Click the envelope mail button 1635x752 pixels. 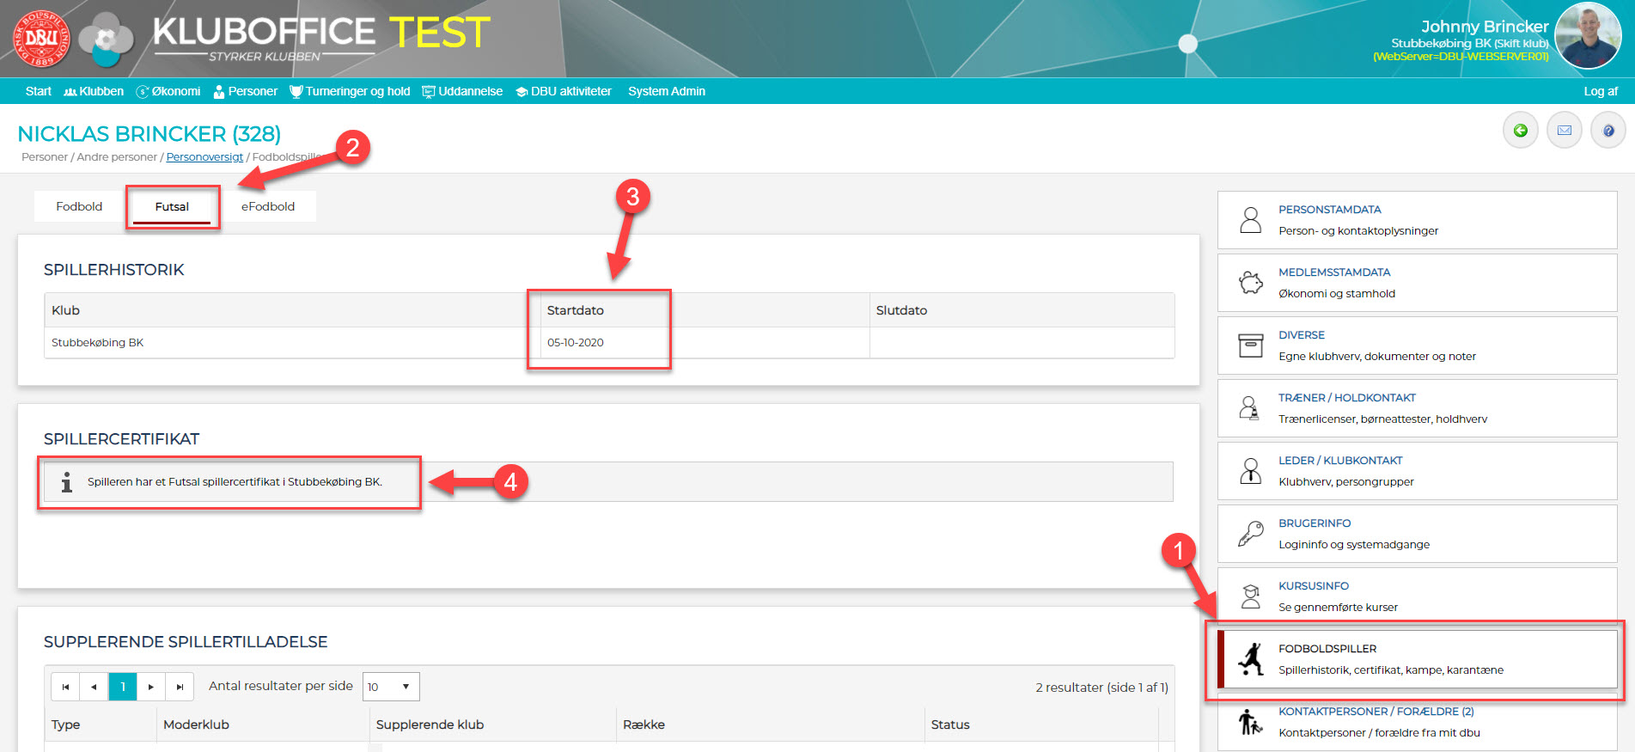(1565, 131)
